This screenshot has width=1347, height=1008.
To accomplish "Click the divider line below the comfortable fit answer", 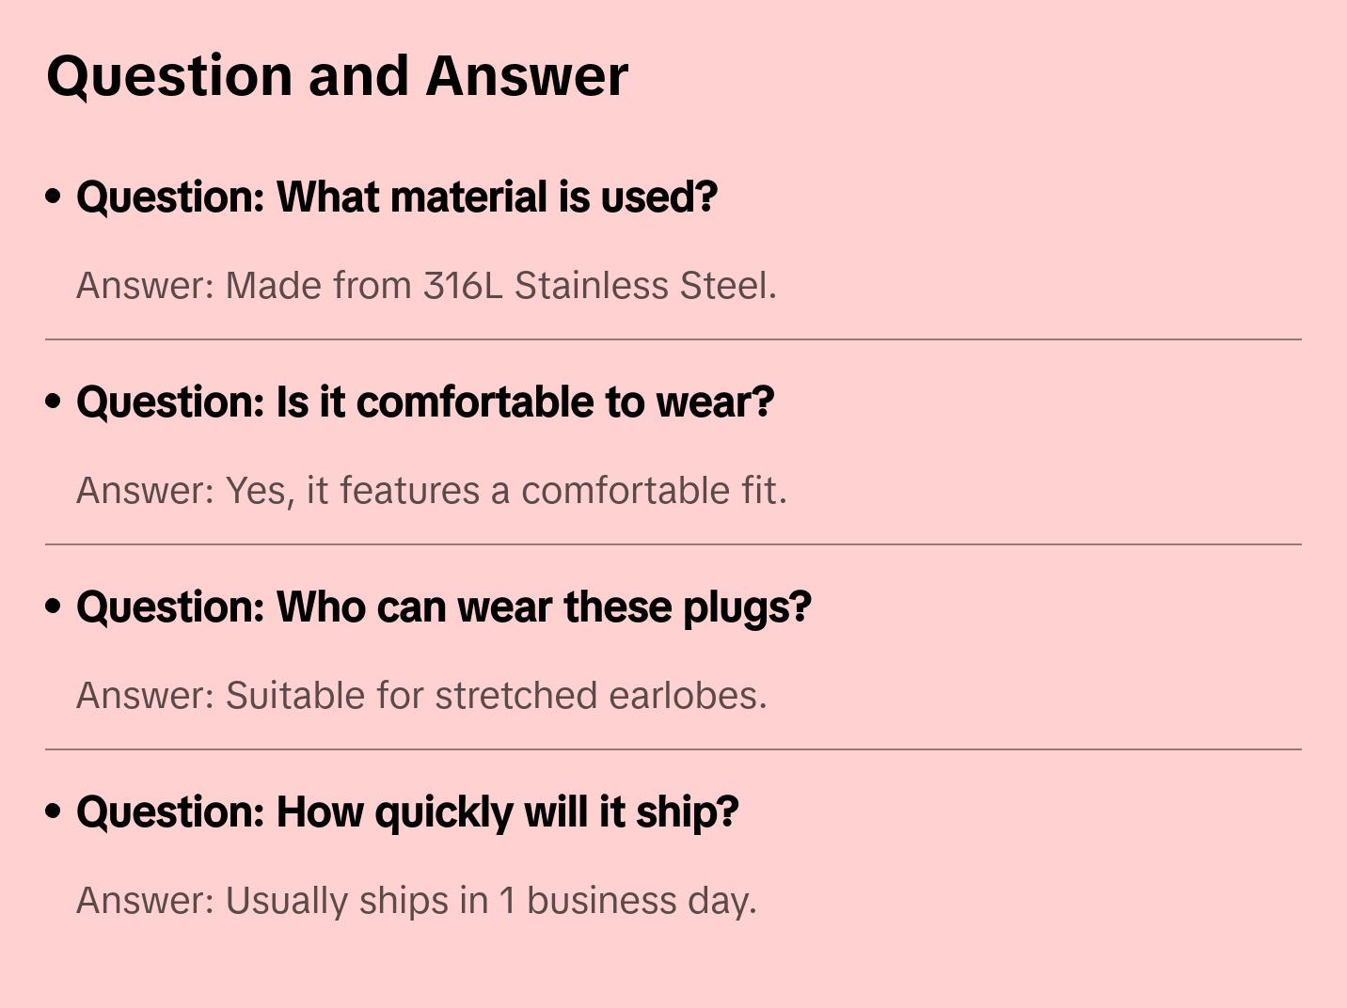I will point(673,544).
